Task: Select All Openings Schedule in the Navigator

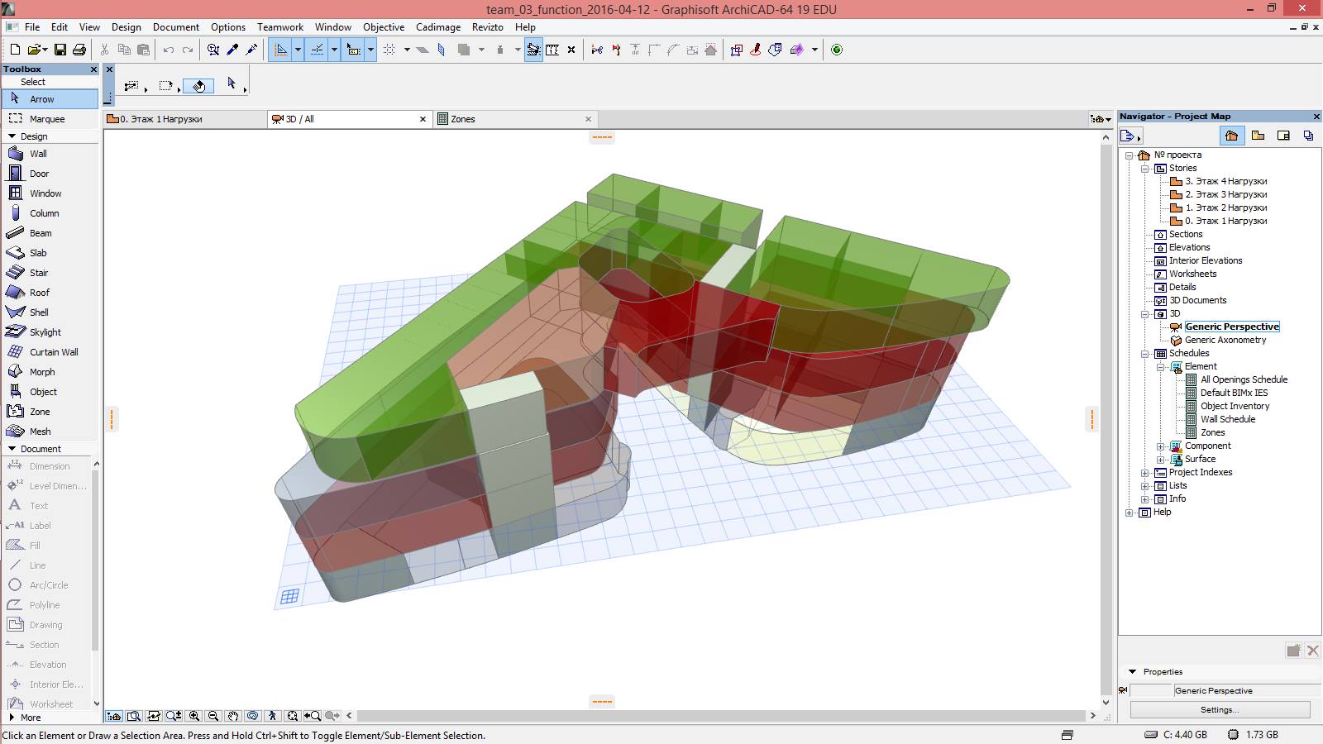Action: coord(1244,379)
